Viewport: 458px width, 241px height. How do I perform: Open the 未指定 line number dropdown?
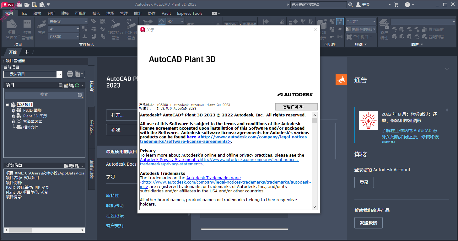(86, 21)
